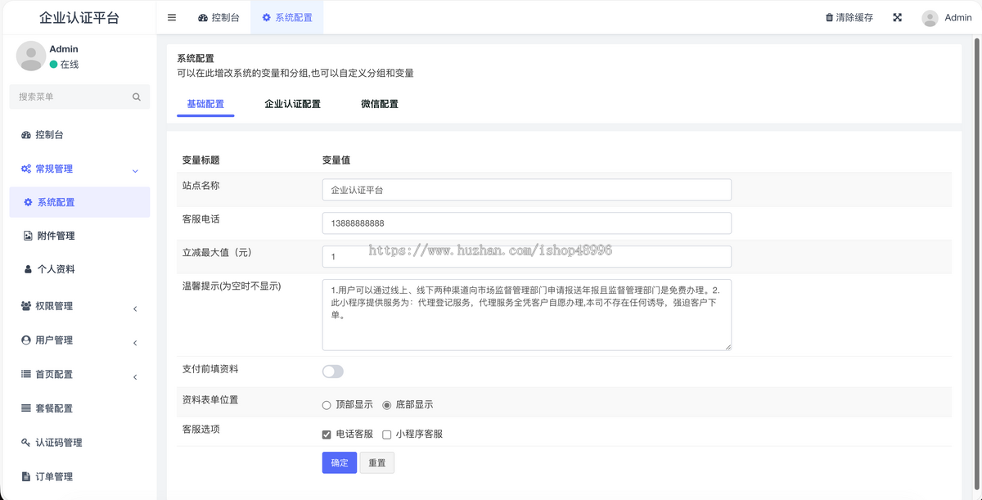Click the search magnifier icon in sidebar
This screenshot has width=982, height=500.
pos(137,97)
